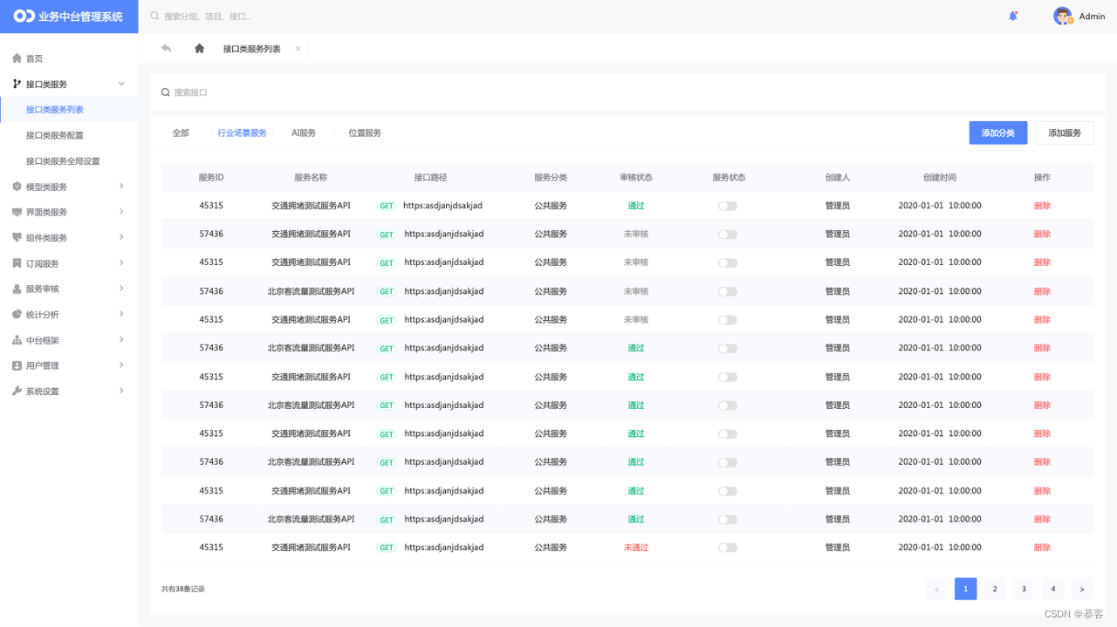Screen dimensions: 1117x627
Task: Click the 接口类服务 branch icon in the sidebar
Action: [17, 84]
